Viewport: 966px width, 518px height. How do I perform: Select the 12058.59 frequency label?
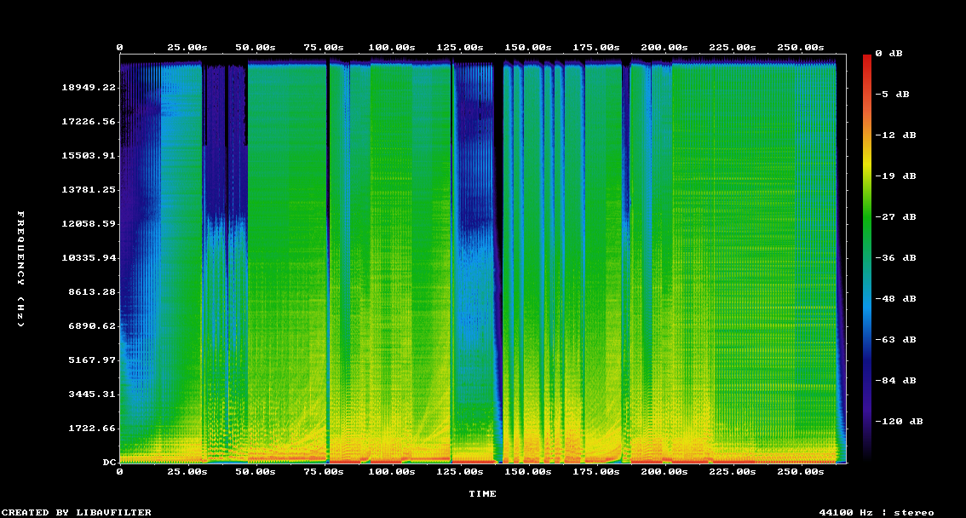89,223
